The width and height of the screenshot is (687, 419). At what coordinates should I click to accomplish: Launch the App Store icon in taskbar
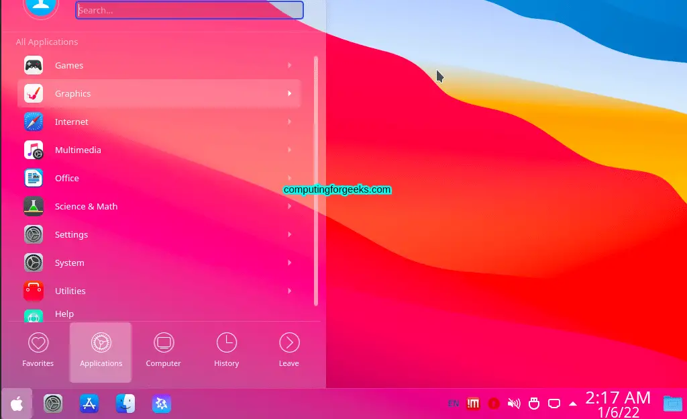pos(89,404)
